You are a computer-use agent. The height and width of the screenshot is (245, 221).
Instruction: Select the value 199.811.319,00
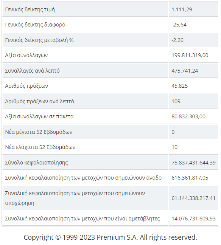click(x=190, y=55)
